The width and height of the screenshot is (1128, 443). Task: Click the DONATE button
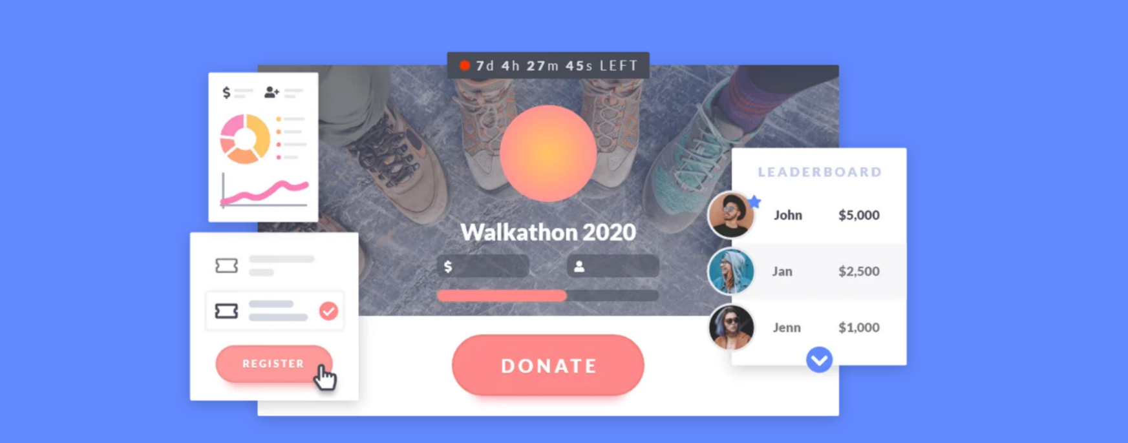[548, 365]
